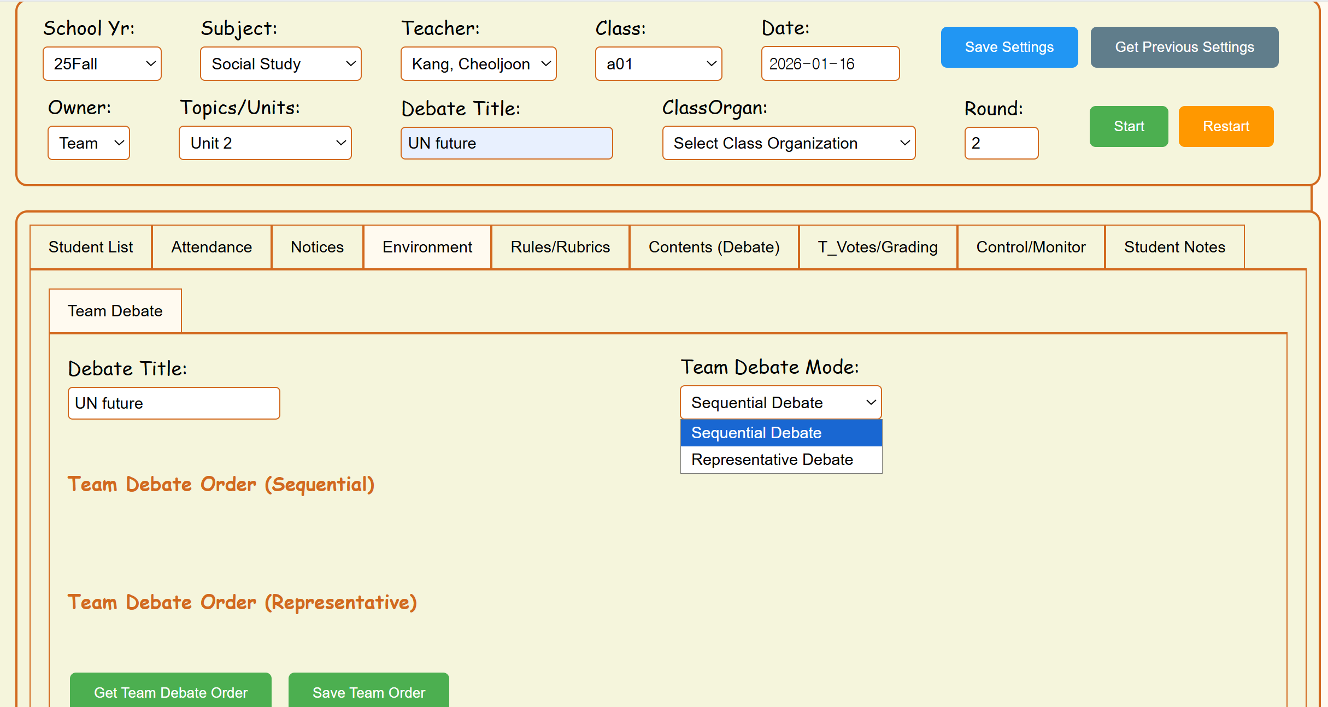Open the Owner dropdown showing Team
Screen dimensions: 1328x707
pos(89,143)
